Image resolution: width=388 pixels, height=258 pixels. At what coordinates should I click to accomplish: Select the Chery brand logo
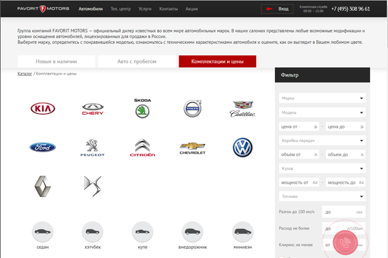pos(92,109)
